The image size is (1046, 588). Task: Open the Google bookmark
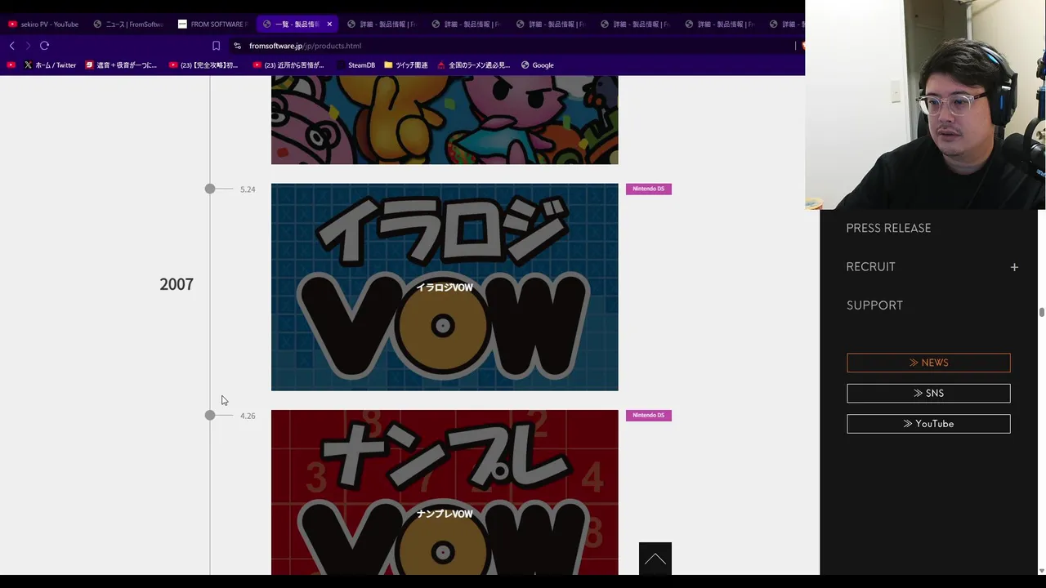[538, 65]
